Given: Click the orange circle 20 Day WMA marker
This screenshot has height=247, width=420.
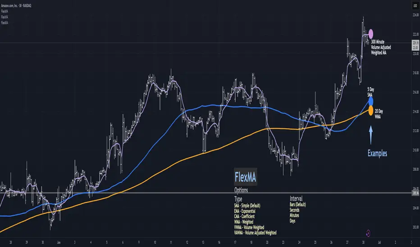Looking at the screenshot, I should (371, 110).
